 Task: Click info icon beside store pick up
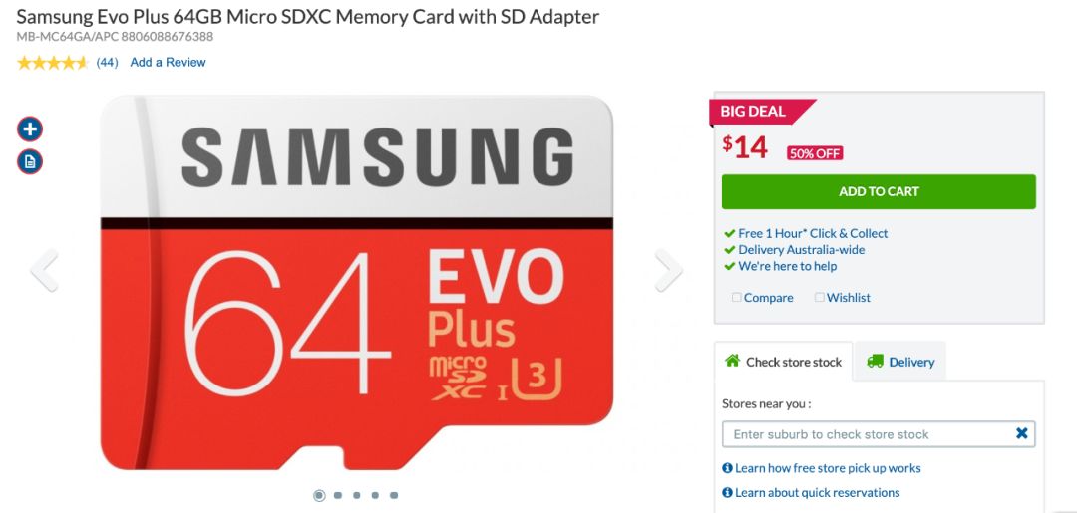pos(727,468)
